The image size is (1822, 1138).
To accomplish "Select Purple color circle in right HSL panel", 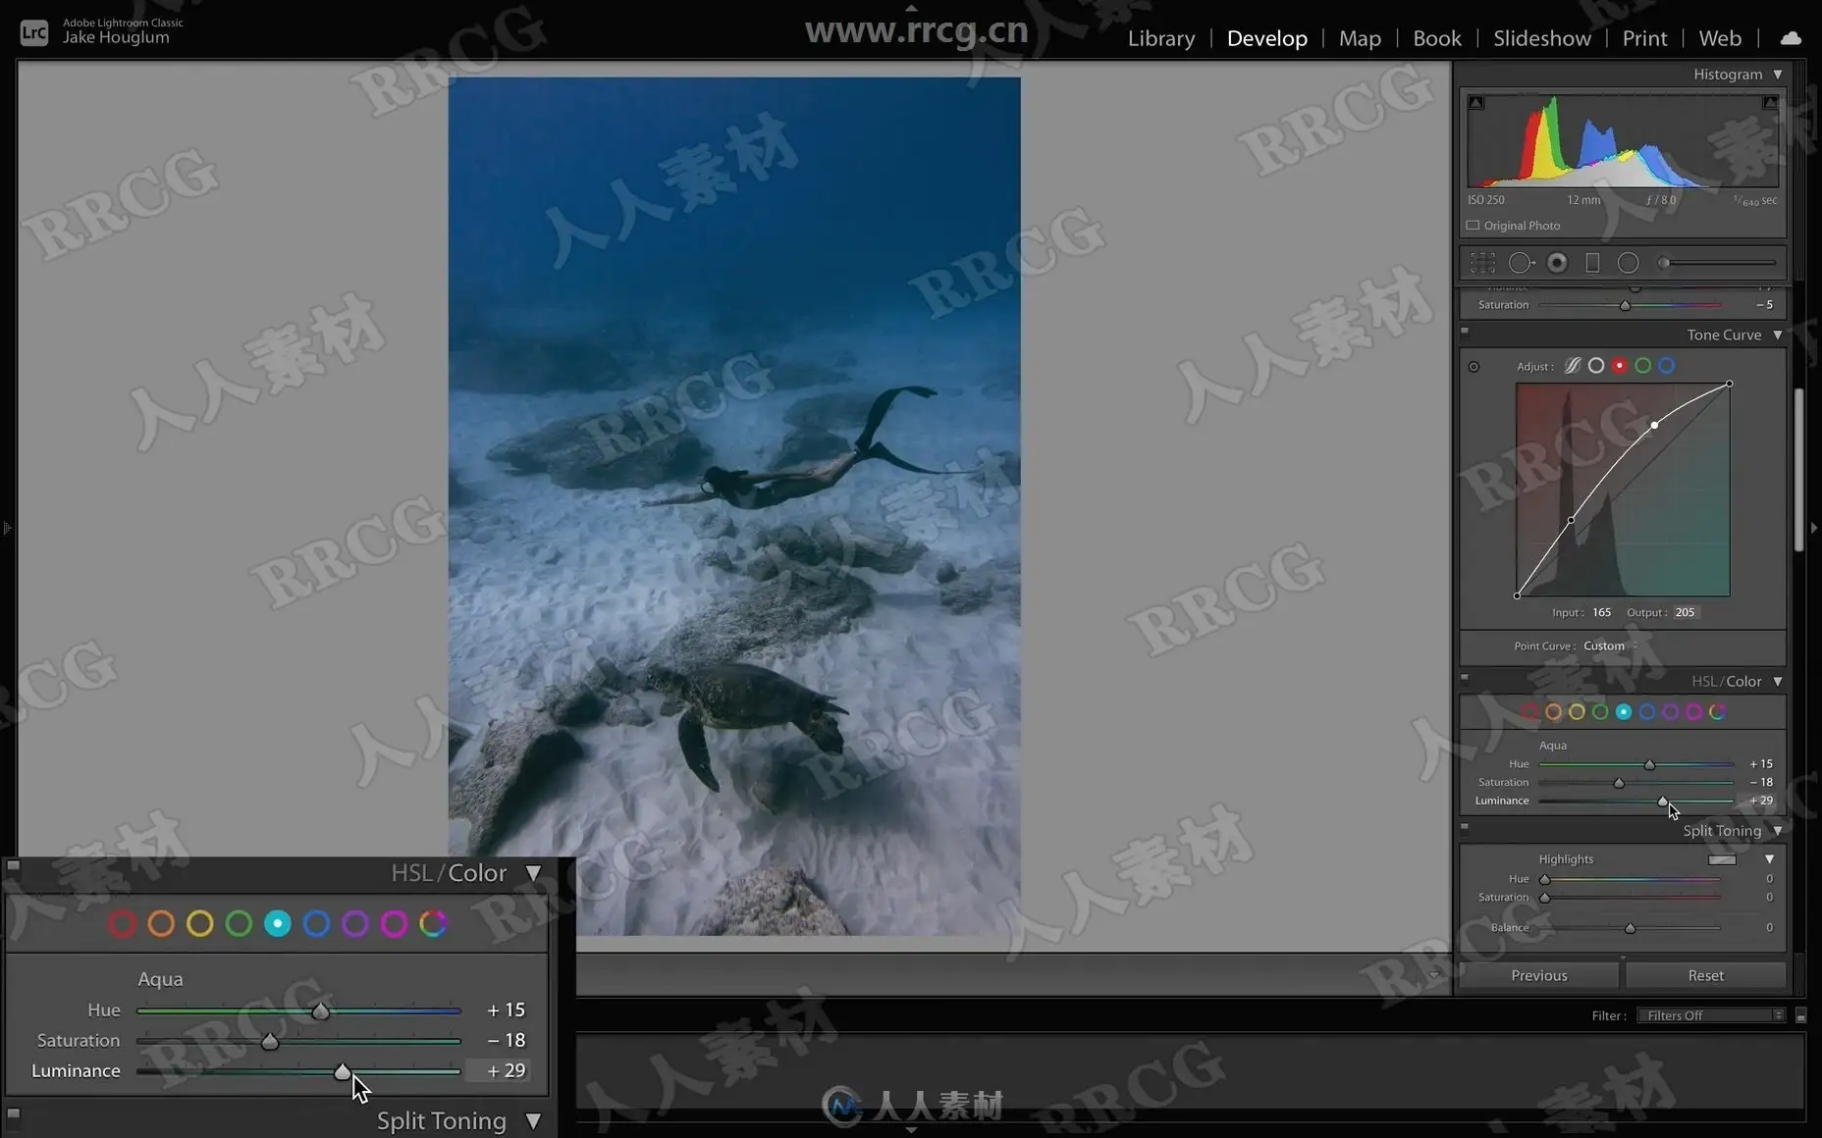I will click(1671, 712).
